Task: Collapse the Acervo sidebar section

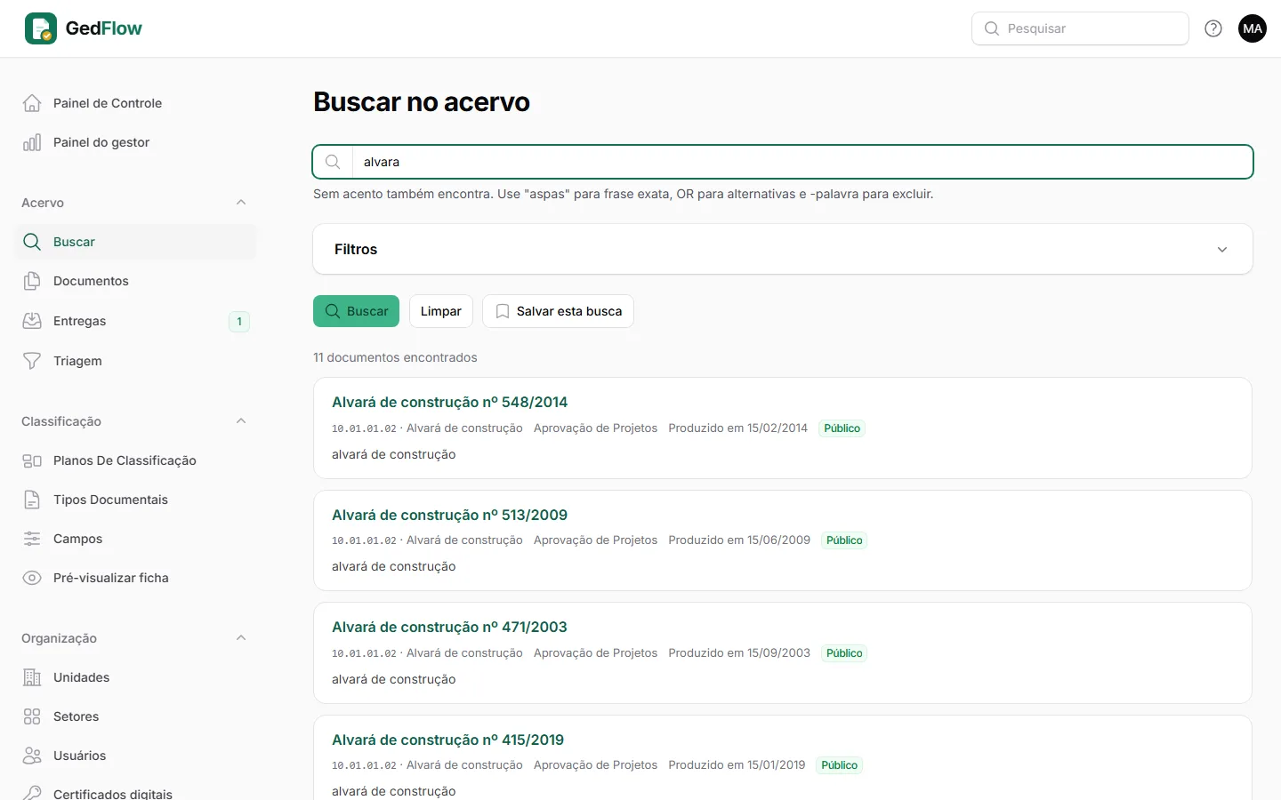Action: (241, 203)
